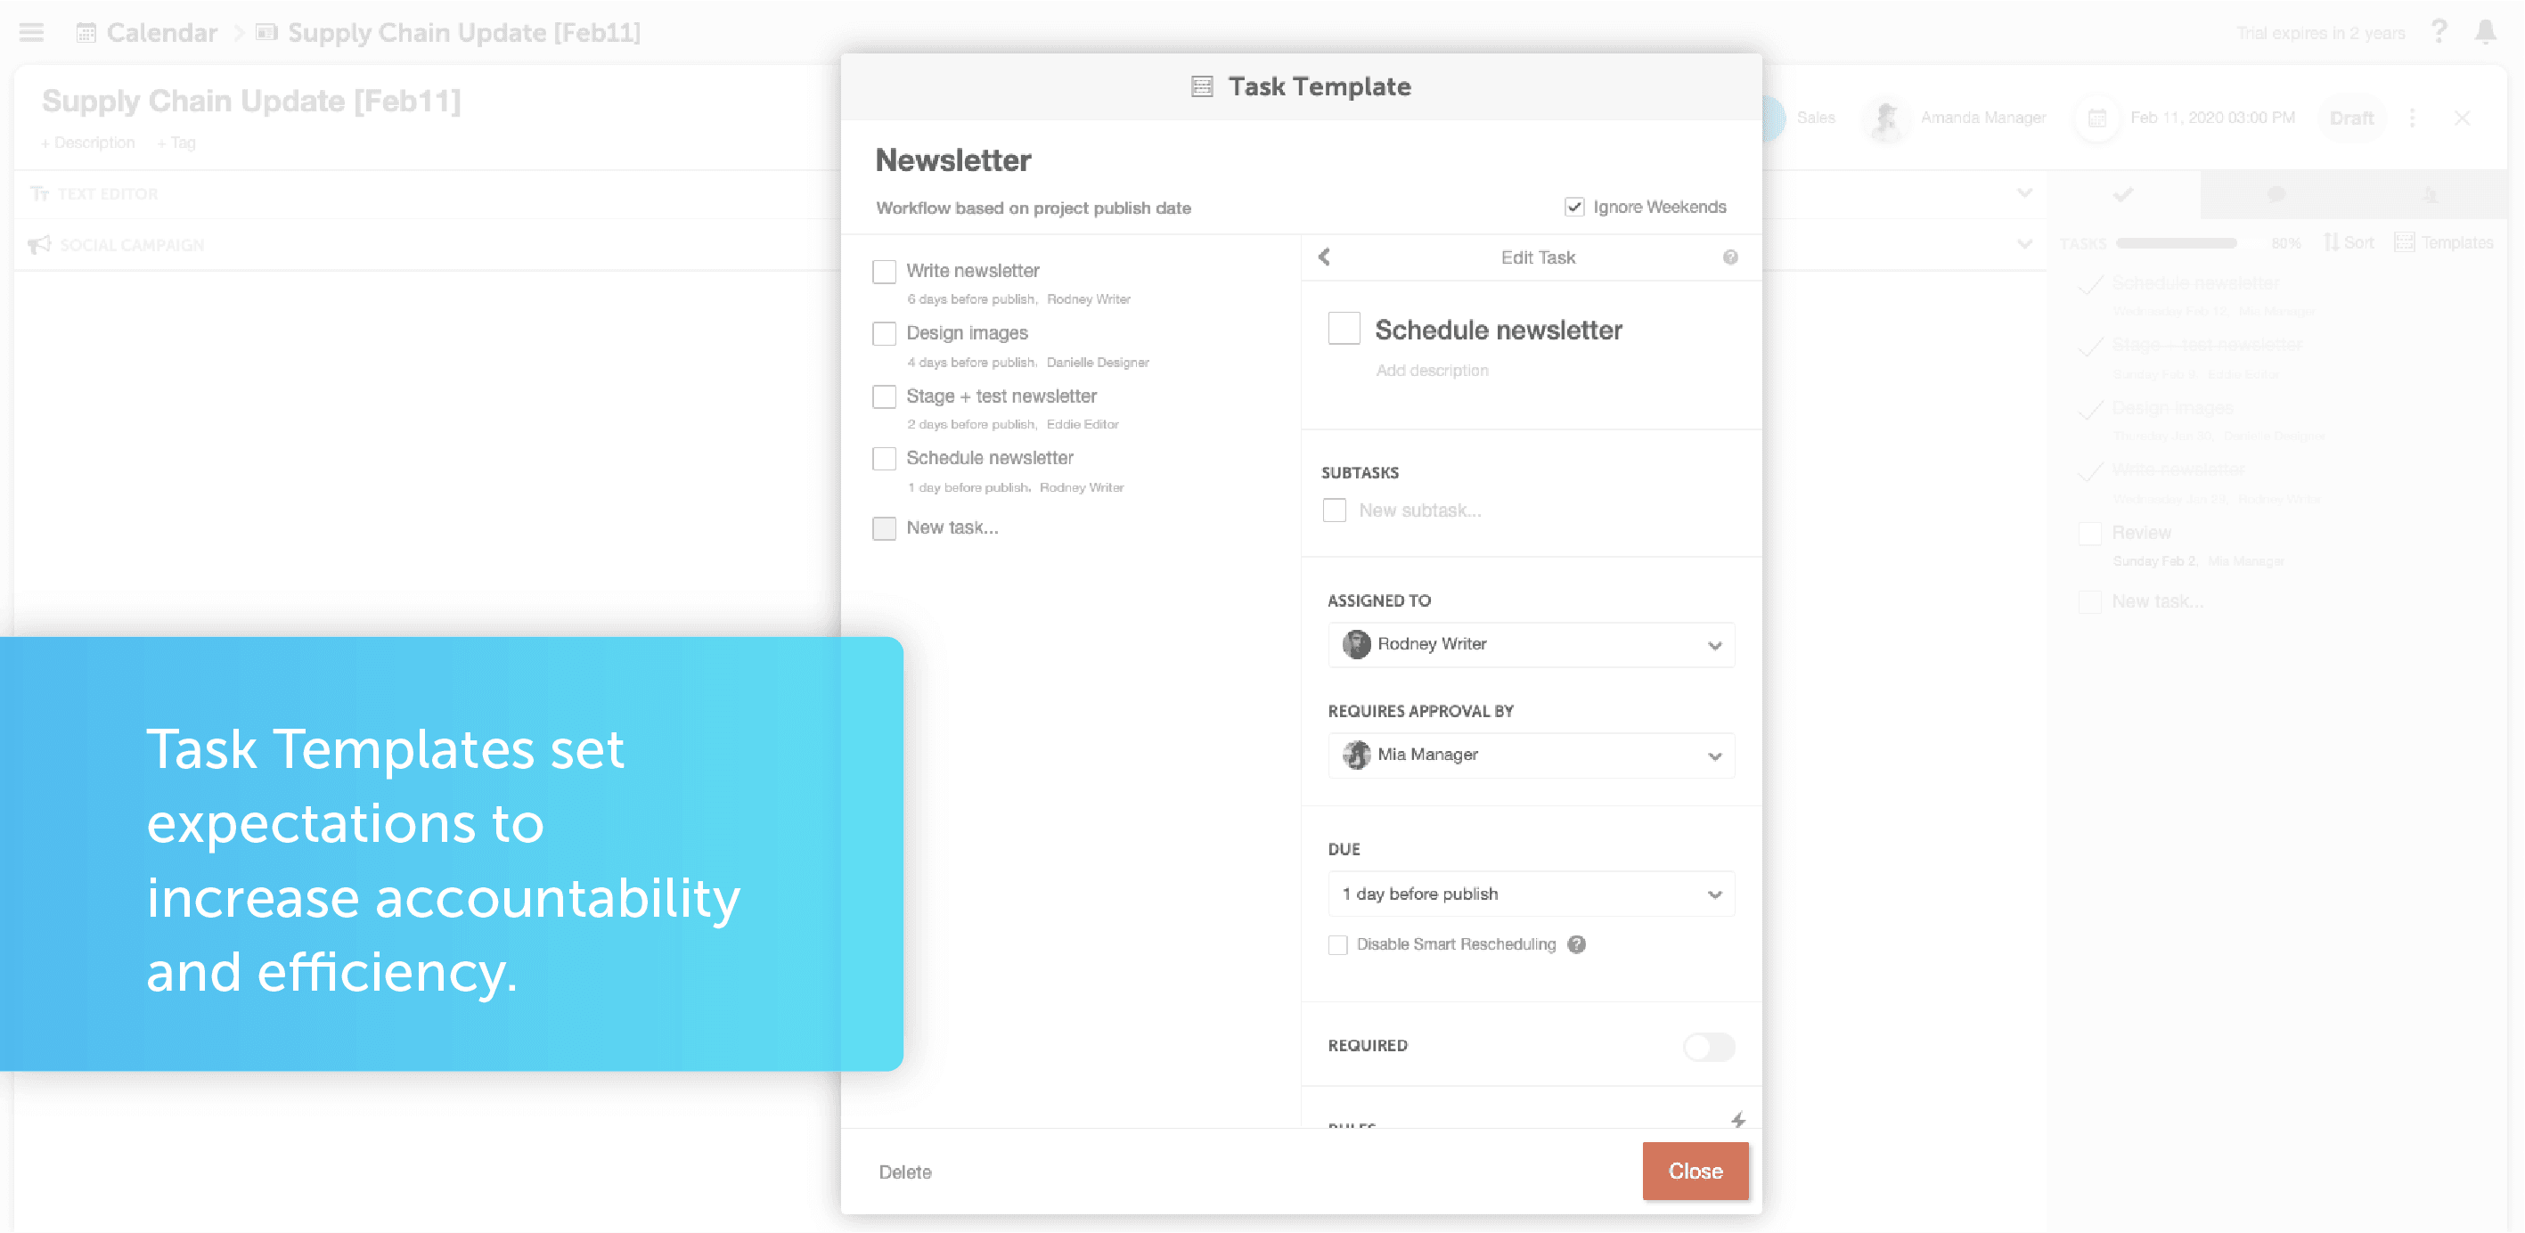Click the lightning bolt icon at bottom right

[1737, 1119]
